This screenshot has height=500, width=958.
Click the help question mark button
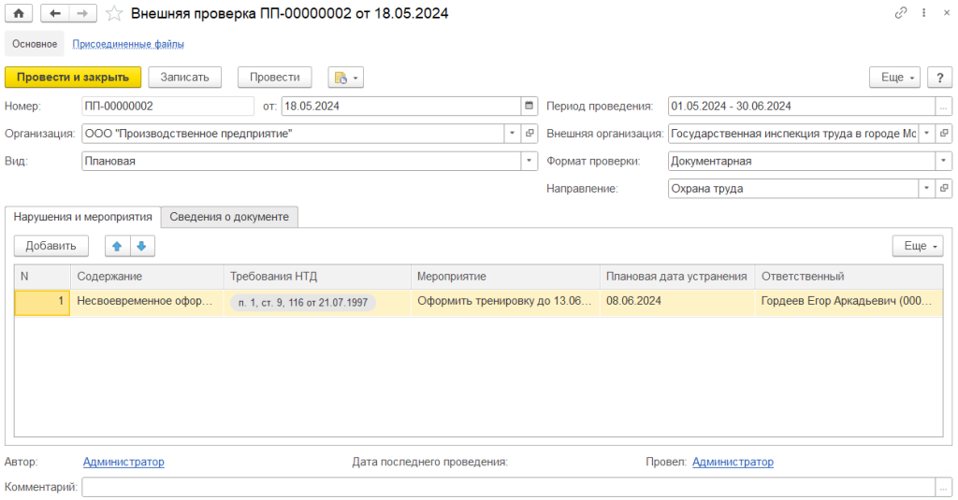[x=940, y=77]
